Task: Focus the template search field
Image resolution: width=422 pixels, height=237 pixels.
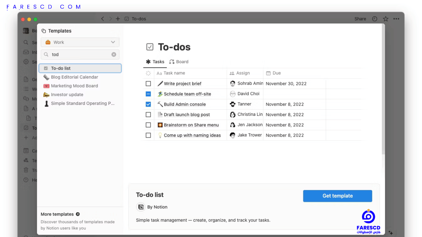Action: [x=80, y=54]
